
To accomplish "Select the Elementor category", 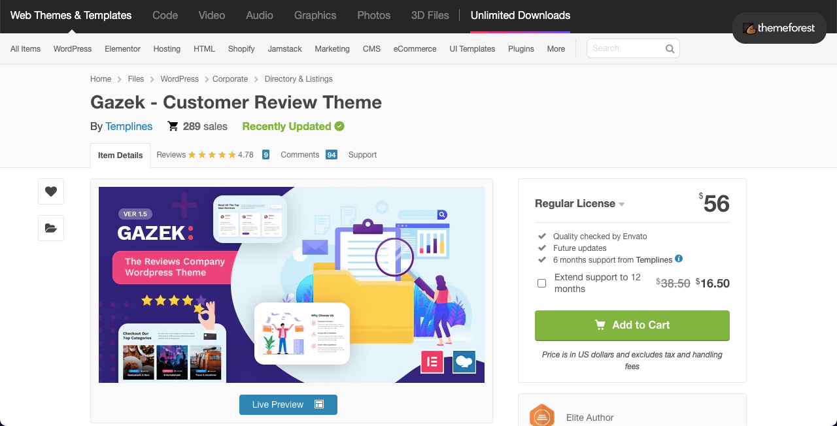I will pyautogui.click(x=122, y=49).
